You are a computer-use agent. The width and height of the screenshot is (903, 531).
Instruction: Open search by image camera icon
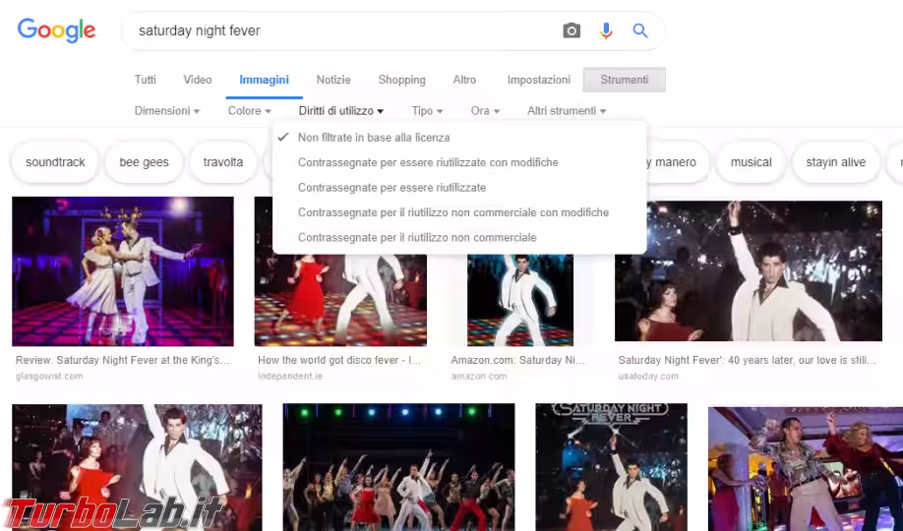572,30
